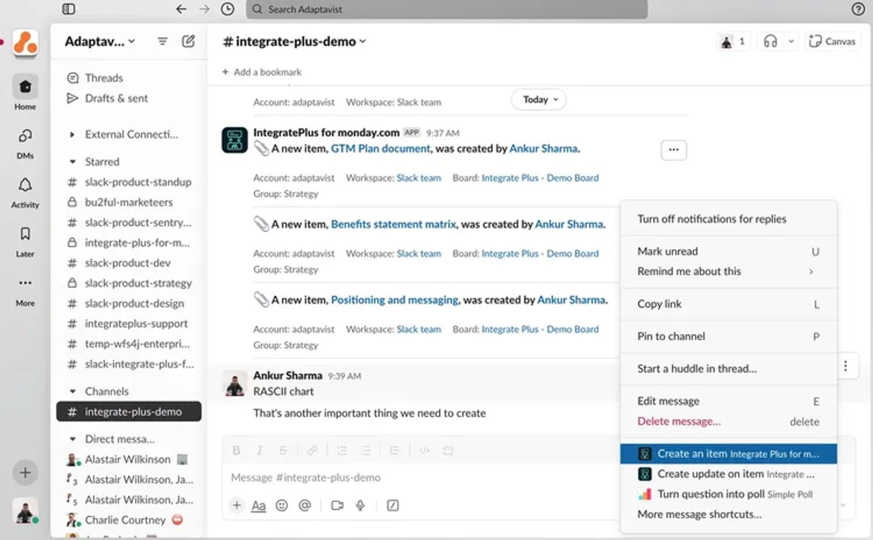Click the huddle headphones icon
This screenshot has height=540, width=873.
[x=770, y=41]
